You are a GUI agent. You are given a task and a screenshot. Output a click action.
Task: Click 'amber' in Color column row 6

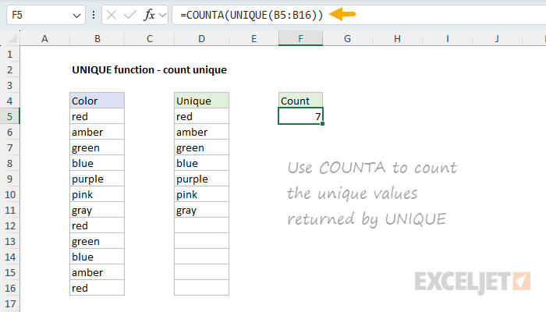(97, 132)
